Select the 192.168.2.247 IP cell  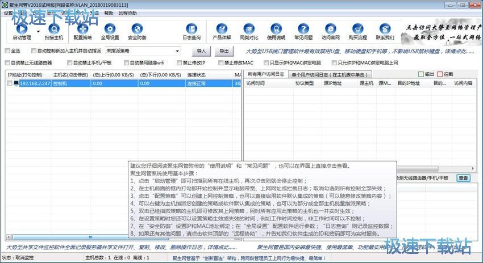[35, 83]
